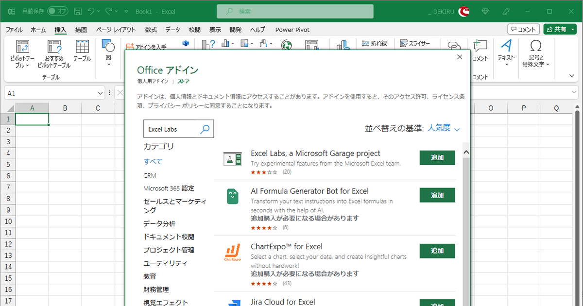Click the Visio data visualizer add-in icon
This screenshot has width=583, height=306.
coord(186,44)
